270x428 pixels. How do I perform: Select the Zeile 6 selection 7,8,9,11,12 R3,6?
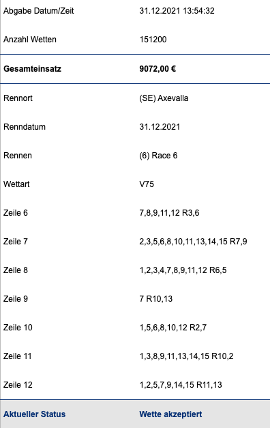pos(169,213)
